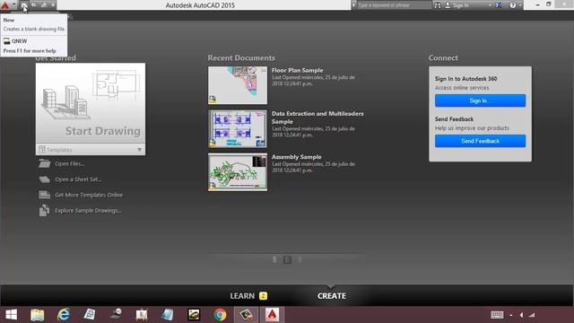Click the volume speaker tray icon
Screen dimensions: 574x323
coord(521,315)
